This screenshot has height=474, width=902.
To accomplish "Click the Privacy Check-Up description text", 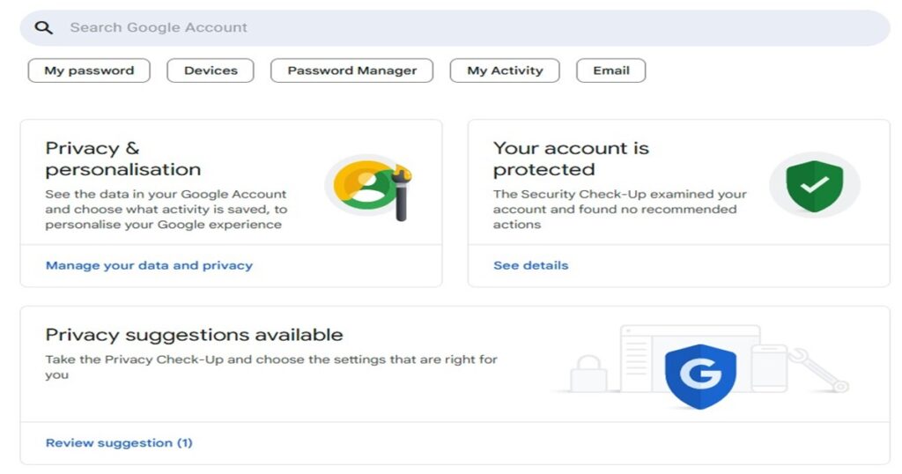I will tap(271, 367).
